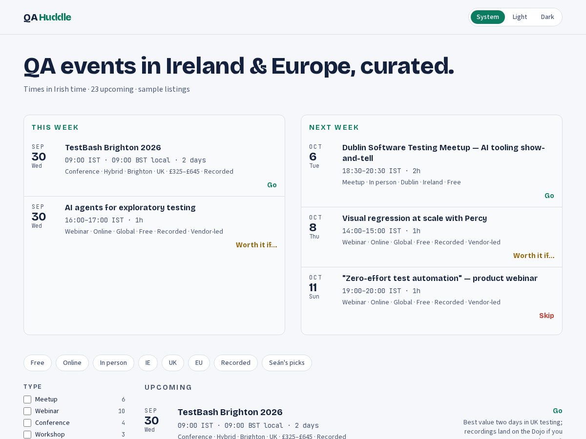Click Go verdict in Upcoming list
This screenshot has height=439, width=586.
coord(558,411)
